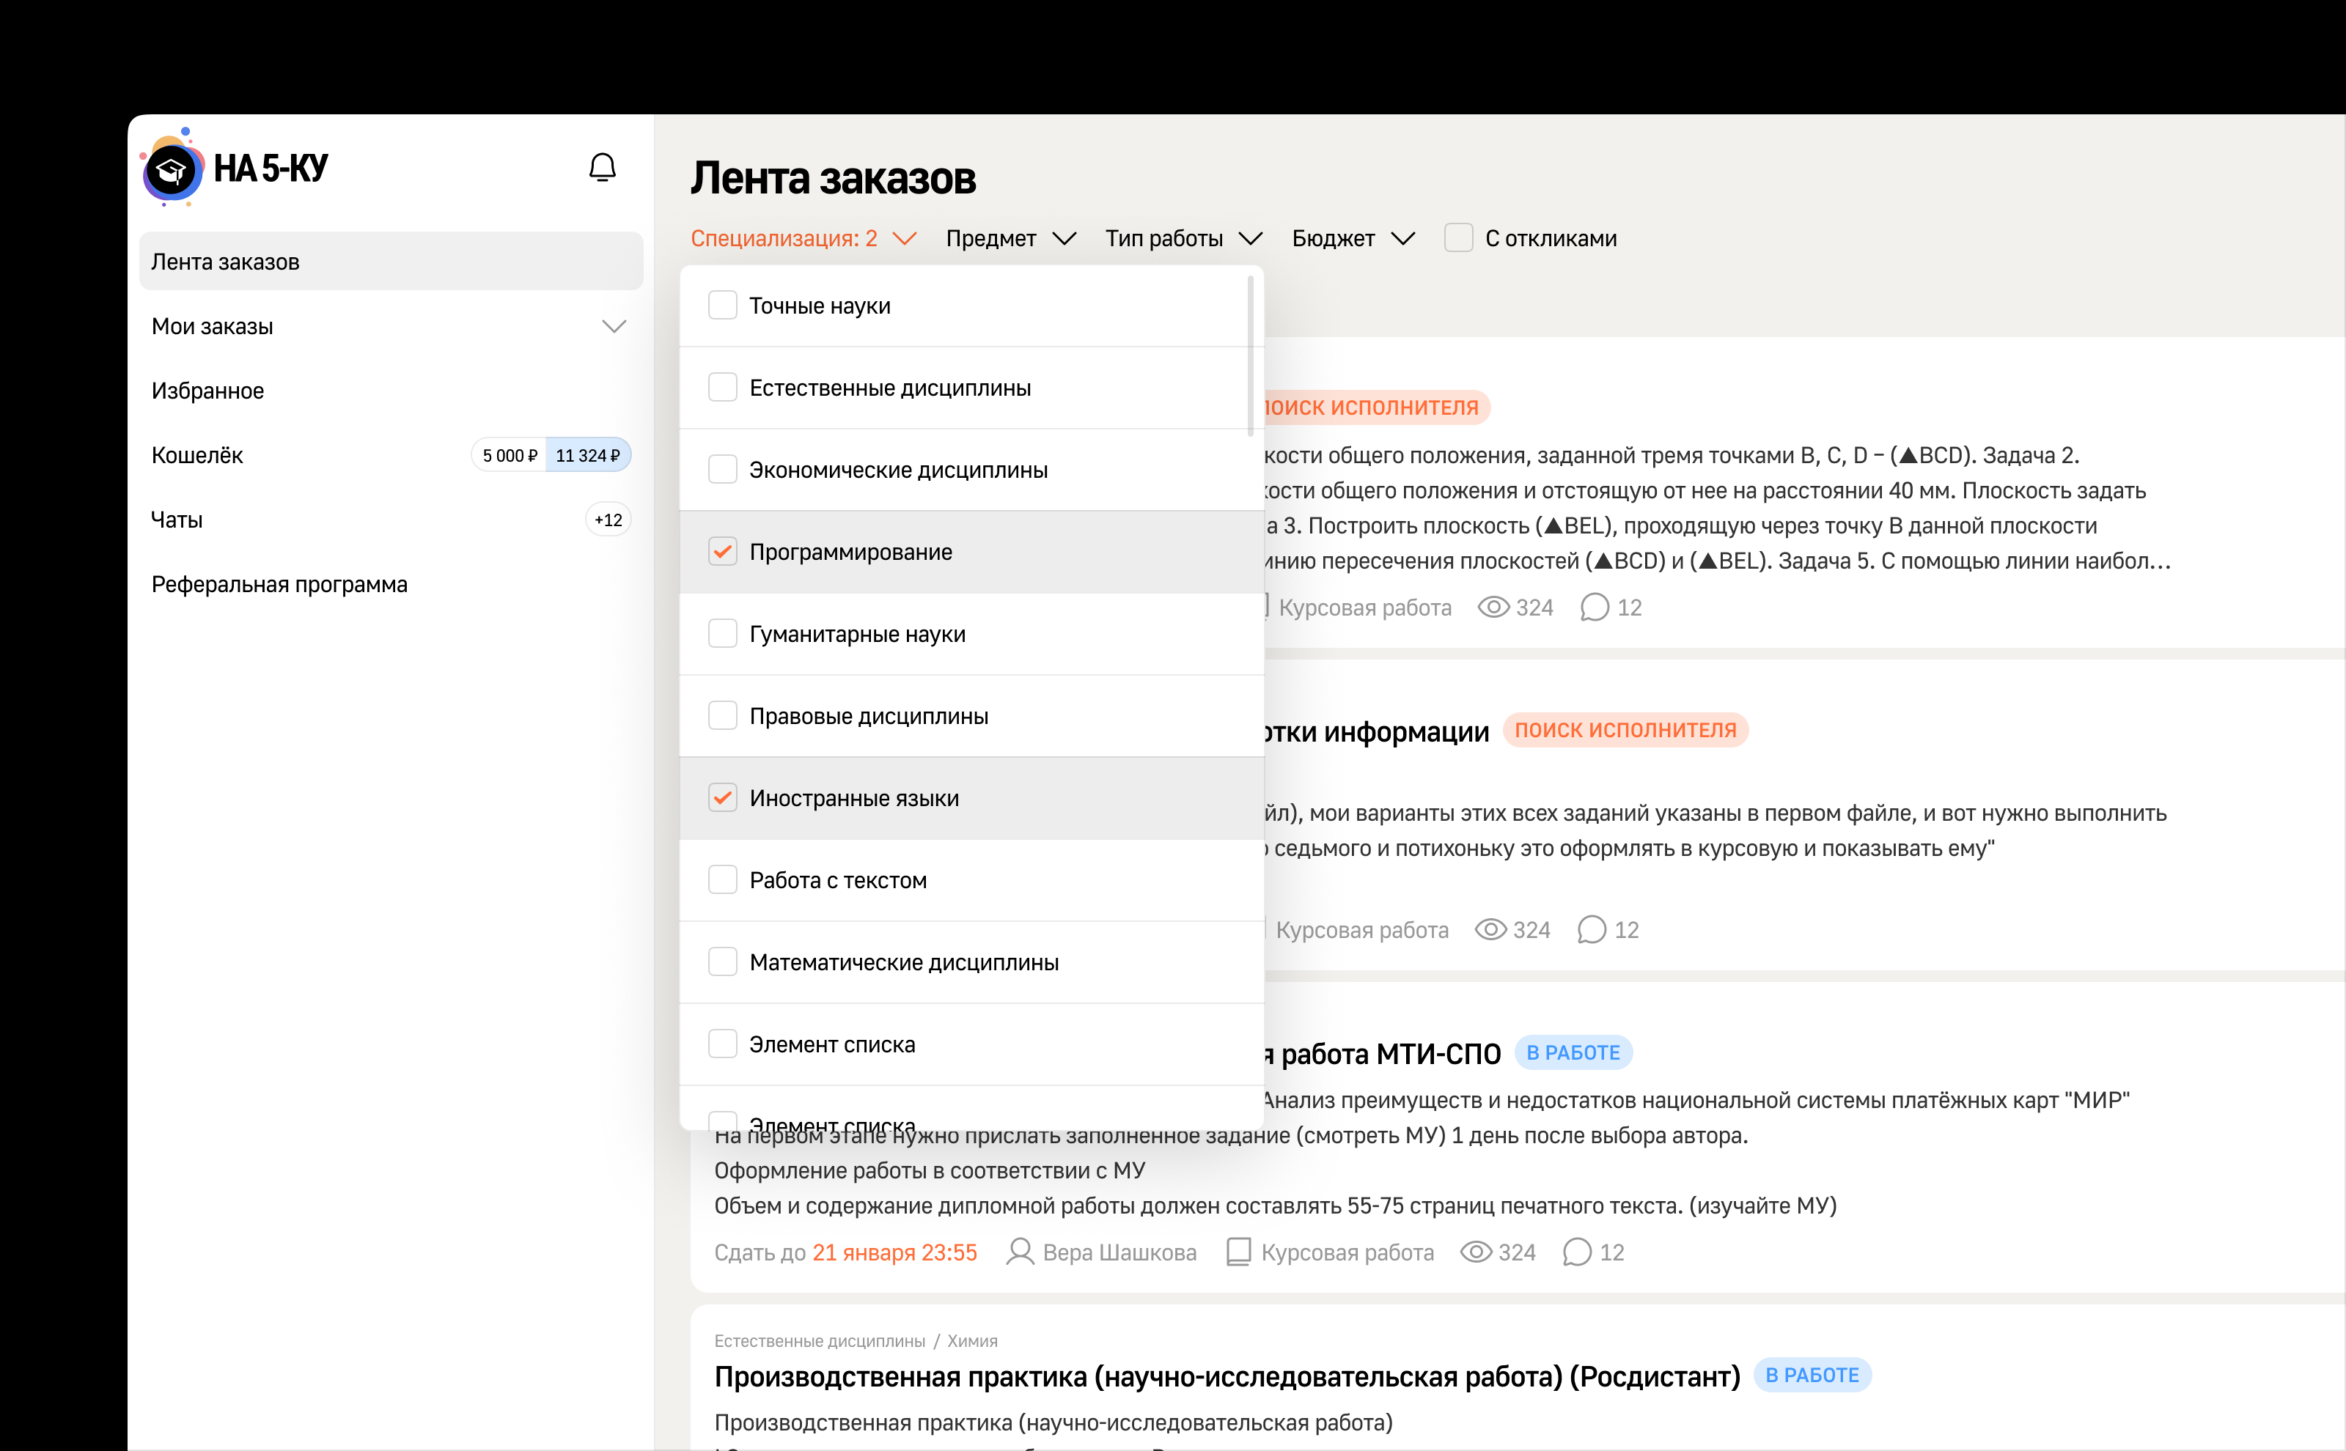Click comment icon in the информации order card
This screenshot has width=2346, height=1451.
[x=1592, y=930]
